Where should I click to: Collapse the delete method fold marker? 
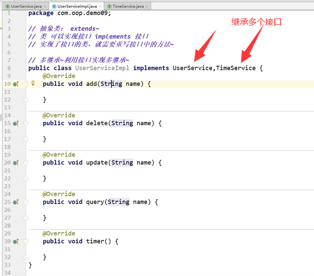[x=26, y=124]
